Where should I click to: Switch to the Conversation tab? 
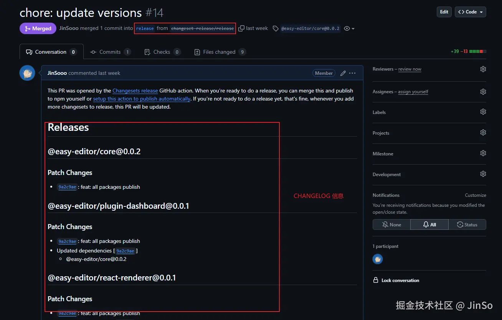[x=51, y=52]
